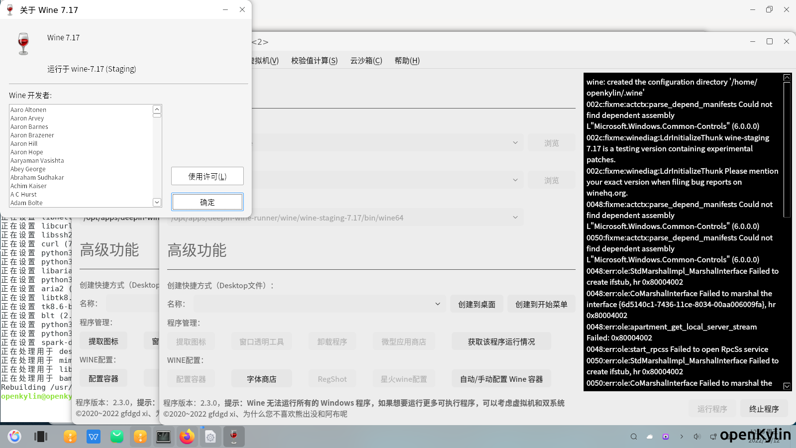Switch to the gear document taskbar icon
This screenshot has height=448, width=796.
click(x=210, y=437)
